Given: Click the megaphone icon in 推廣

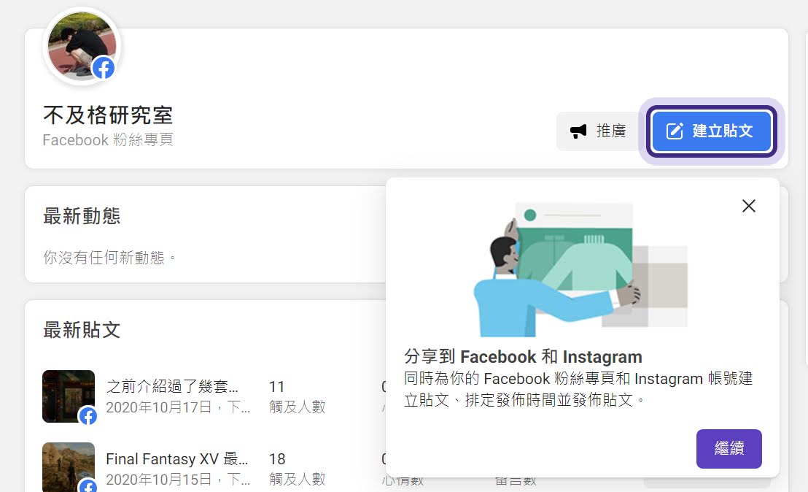Looking at the screenshot, I should click(x=578, y=131).
